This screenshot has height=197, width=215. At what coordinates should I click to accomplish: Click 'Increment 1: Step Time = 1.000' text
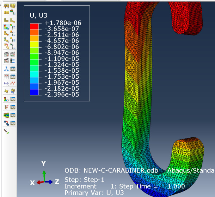[x=125, y=187]
